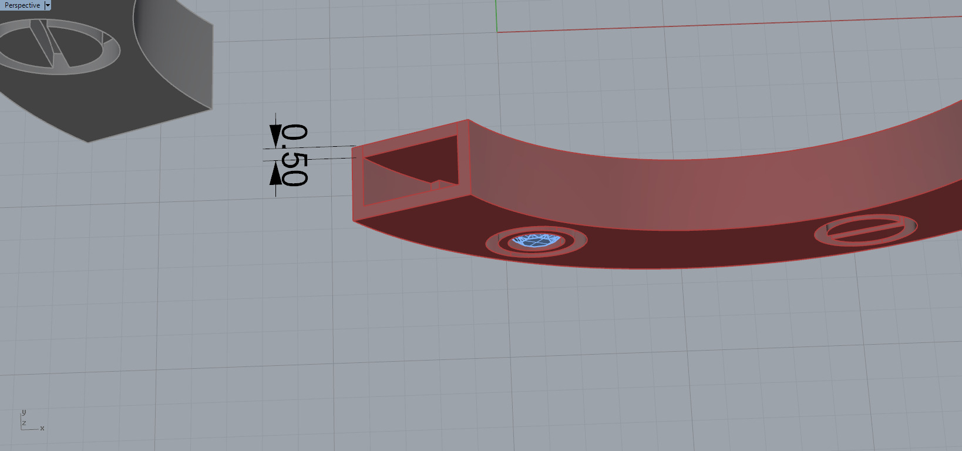Select the 0.50 dimension annotation text
The width and height of the screenshot is (962, 451).
(294, 155)
